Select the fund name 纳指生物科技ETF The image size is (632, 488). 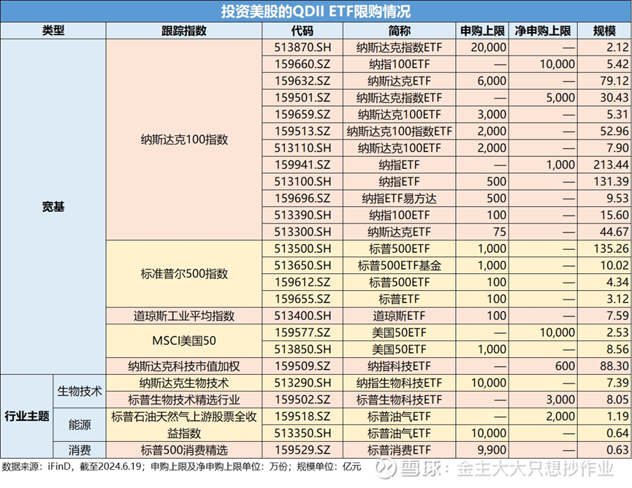point(400,383)
